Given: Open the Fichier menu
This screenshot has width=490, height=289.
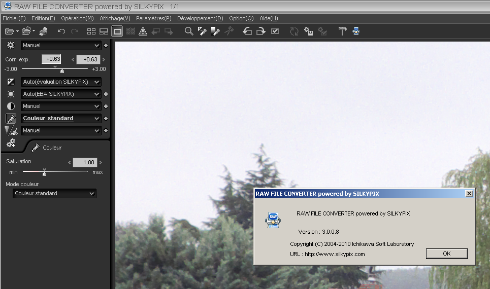Looking at the screenshot, I should coord(14,18).
